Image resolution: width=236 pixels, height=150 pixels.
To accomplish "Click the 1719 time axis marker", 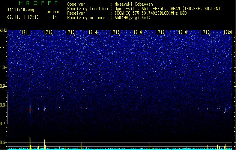I will (x=205, y=32).
